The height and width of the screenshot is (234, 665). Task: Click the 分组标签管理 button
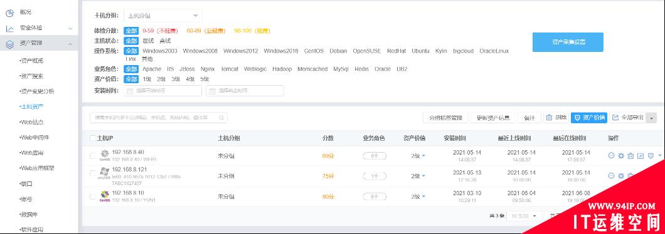(x=445, y=118)
